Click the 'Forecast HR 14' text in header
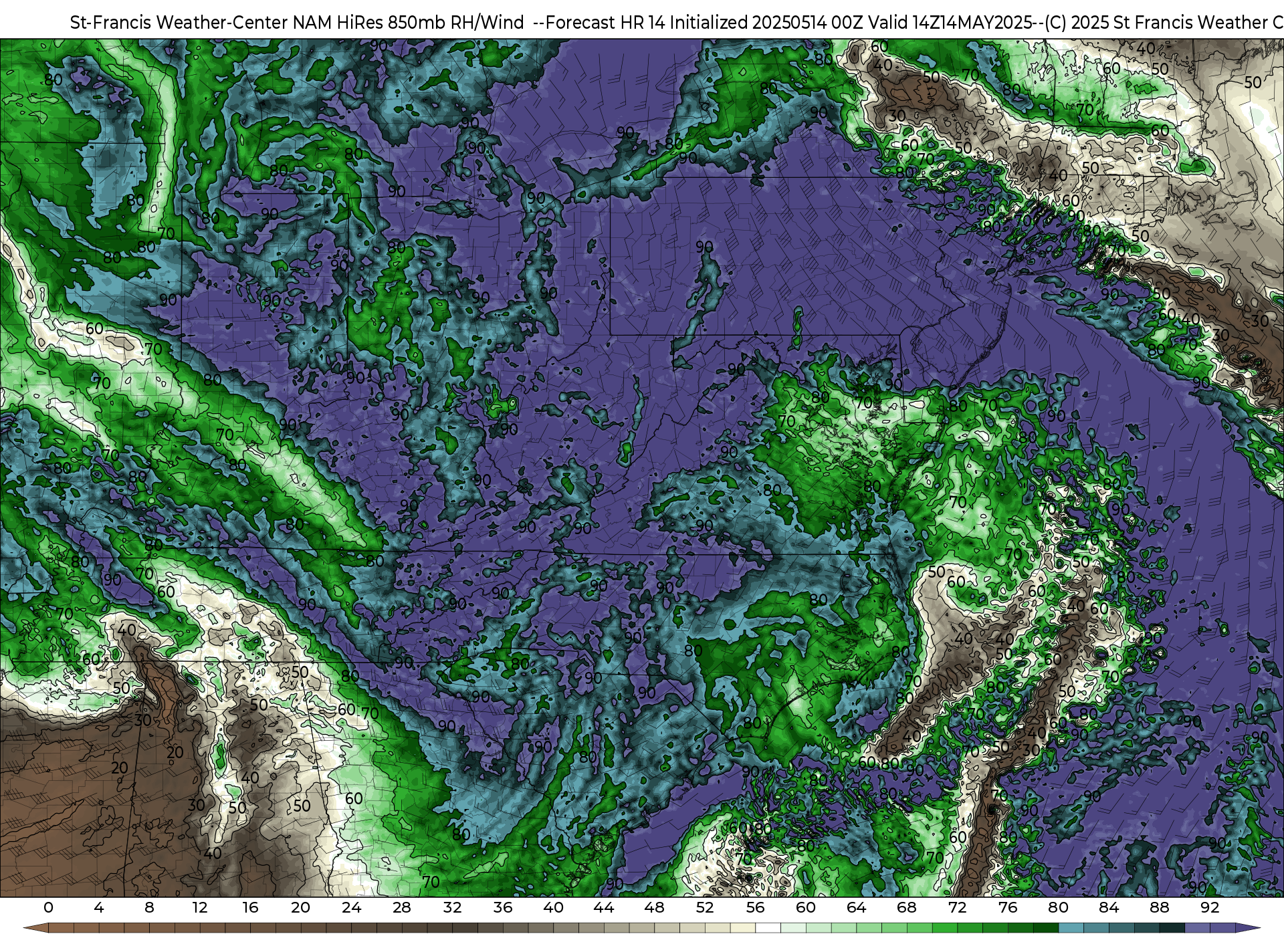Screen dimensions: 1284x936 [x=606, y=23]
